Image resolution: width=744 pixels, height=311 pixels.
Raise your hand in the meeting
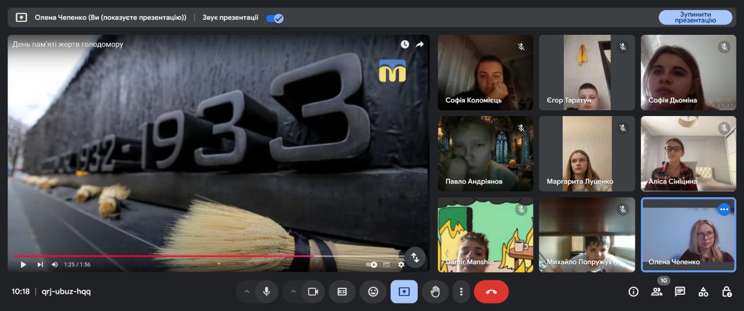pyautogui.click(x=435, y=292)
